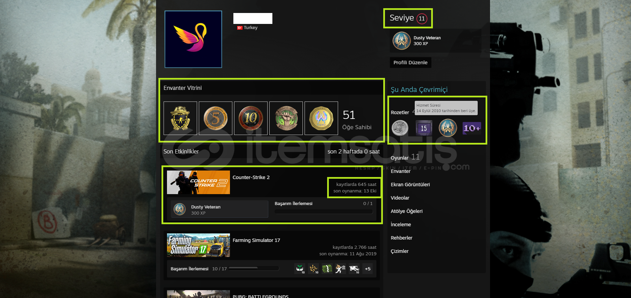Click Dusty Veteran badge icon in Counter-Strike 2 card
The width and height of the screenshot is (631, 298).
(180, 209)
